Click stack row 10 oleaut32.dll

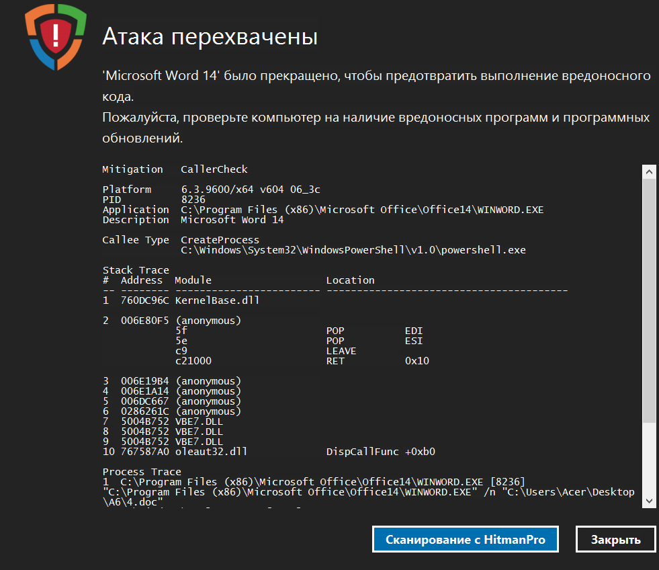pyautogui.click(x=175, y=452)
